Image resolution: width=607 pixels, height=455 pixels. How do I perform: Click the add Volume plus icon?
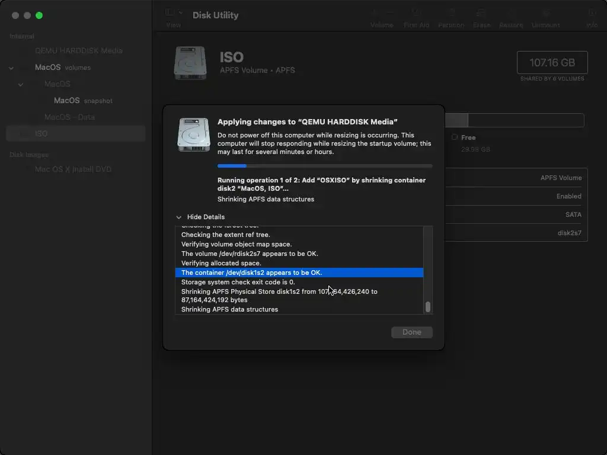click(374, 13)
